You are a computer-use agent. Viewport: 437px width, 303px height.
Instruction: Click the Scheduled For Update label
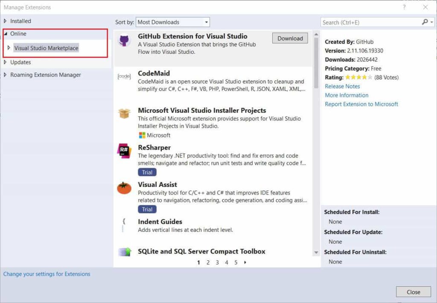[x=353, y=232]
